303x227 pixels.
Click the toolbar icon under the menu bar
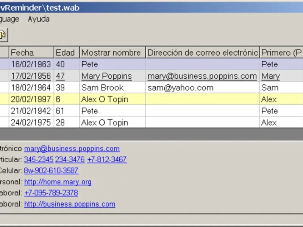(x=3, y=35)
